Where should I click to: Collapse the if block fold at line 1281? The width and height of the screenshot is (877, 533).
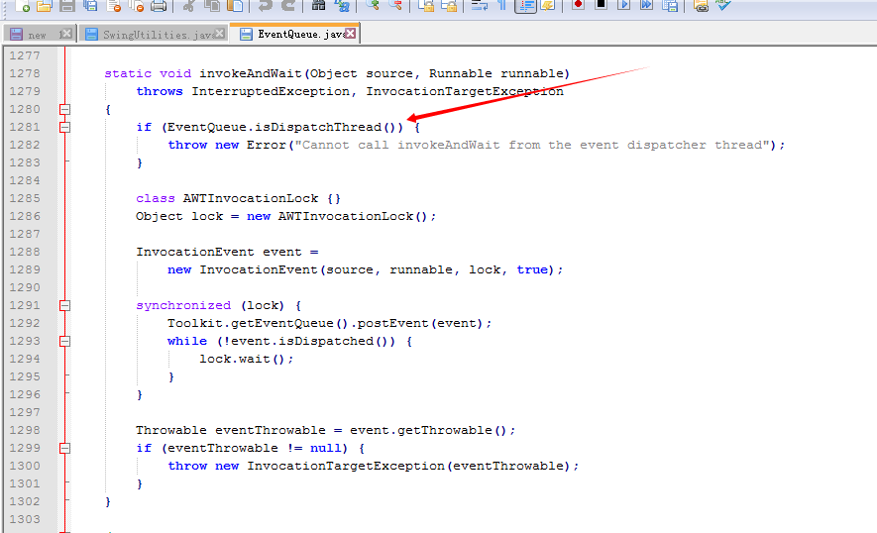pos(64,127)
